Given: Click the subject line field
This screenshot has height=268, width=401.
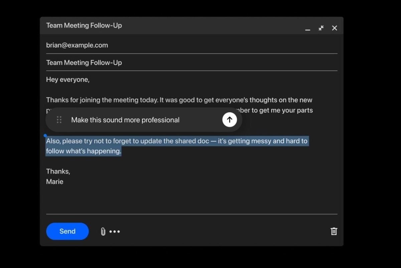Looking at the screenshot, I should (84, 63).
